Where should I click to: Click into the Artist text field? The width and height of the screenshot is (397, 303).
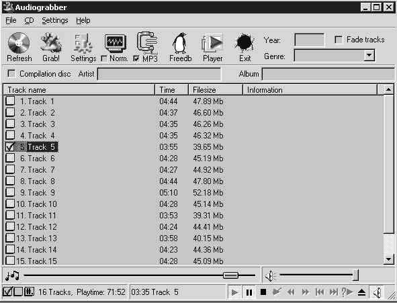pyautogui.click(x=159, y=74)
